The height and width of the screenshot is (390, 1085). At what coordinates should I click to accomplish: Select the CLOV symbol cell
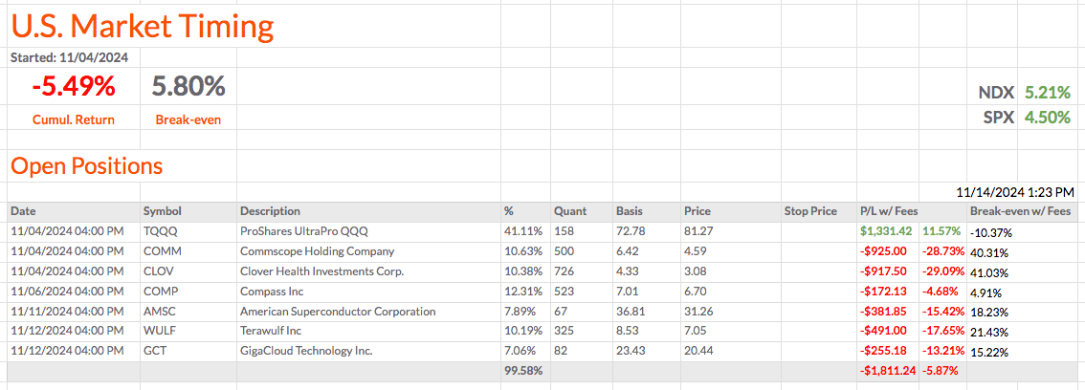click(159, 271)
